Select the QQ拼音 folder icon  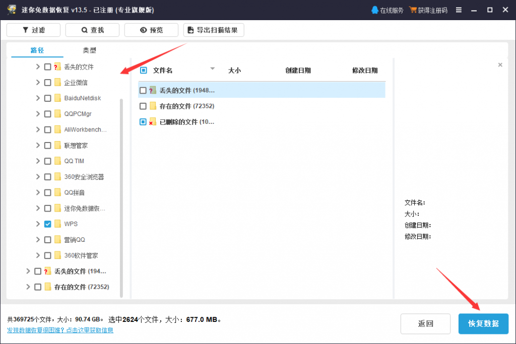(x=57, y=192)
